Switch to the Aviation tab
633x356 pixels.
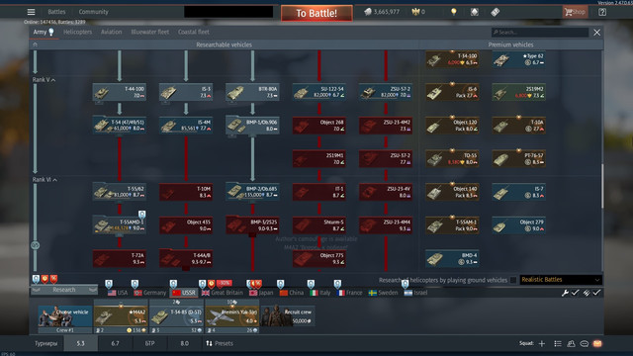point(112,32)
